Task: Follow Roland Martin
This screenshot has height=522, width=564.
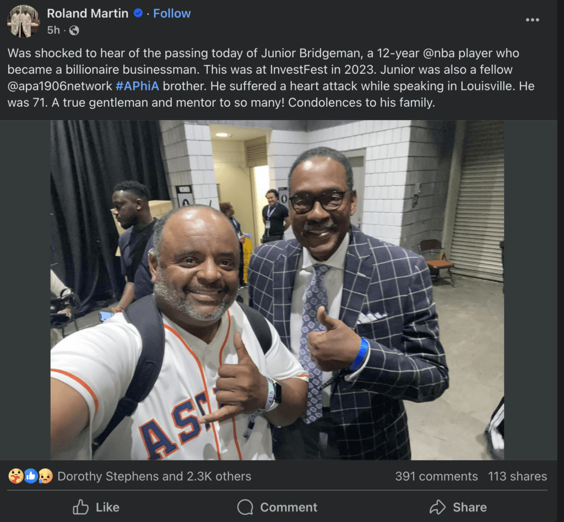Action: (172, 13)
